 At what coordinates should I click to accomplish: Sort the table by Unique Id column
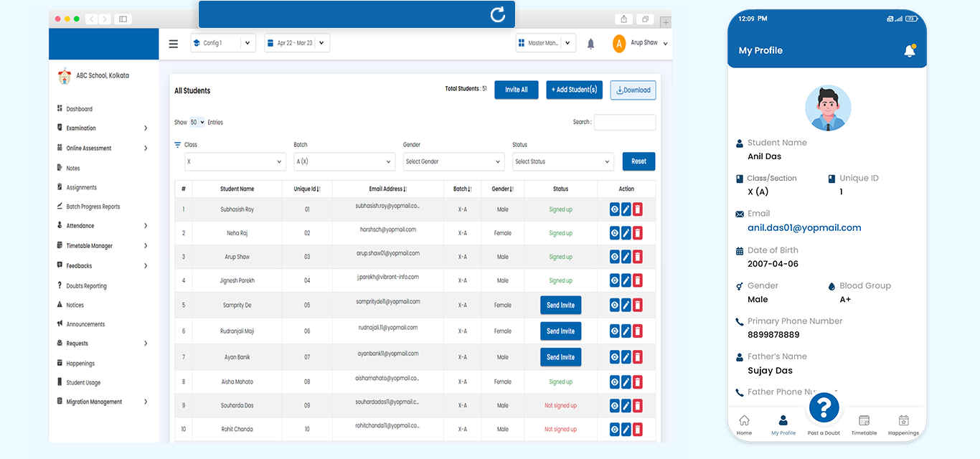(307, 189)
